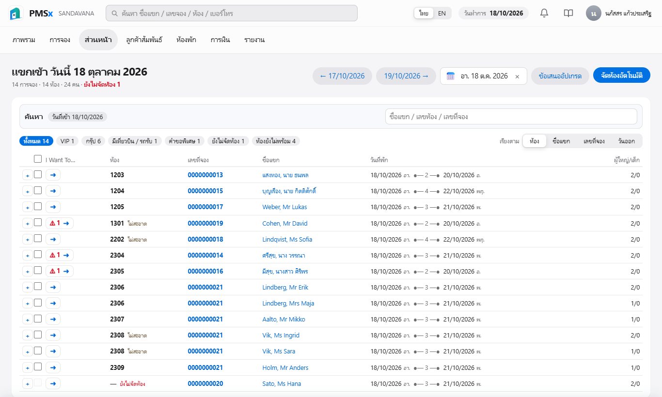This screenshot has height=397, width=662.
Task: Click the arrow action for Lindqvist, Ms Sofia
Action: point(53,239)
